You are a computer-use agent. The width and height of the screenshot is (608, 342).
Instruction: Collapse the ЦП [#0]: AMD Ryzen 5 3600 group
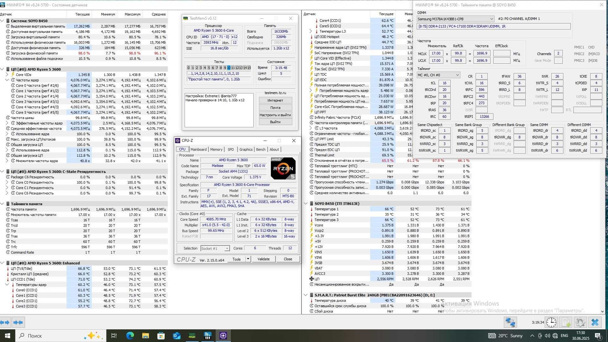click(2, 69)
